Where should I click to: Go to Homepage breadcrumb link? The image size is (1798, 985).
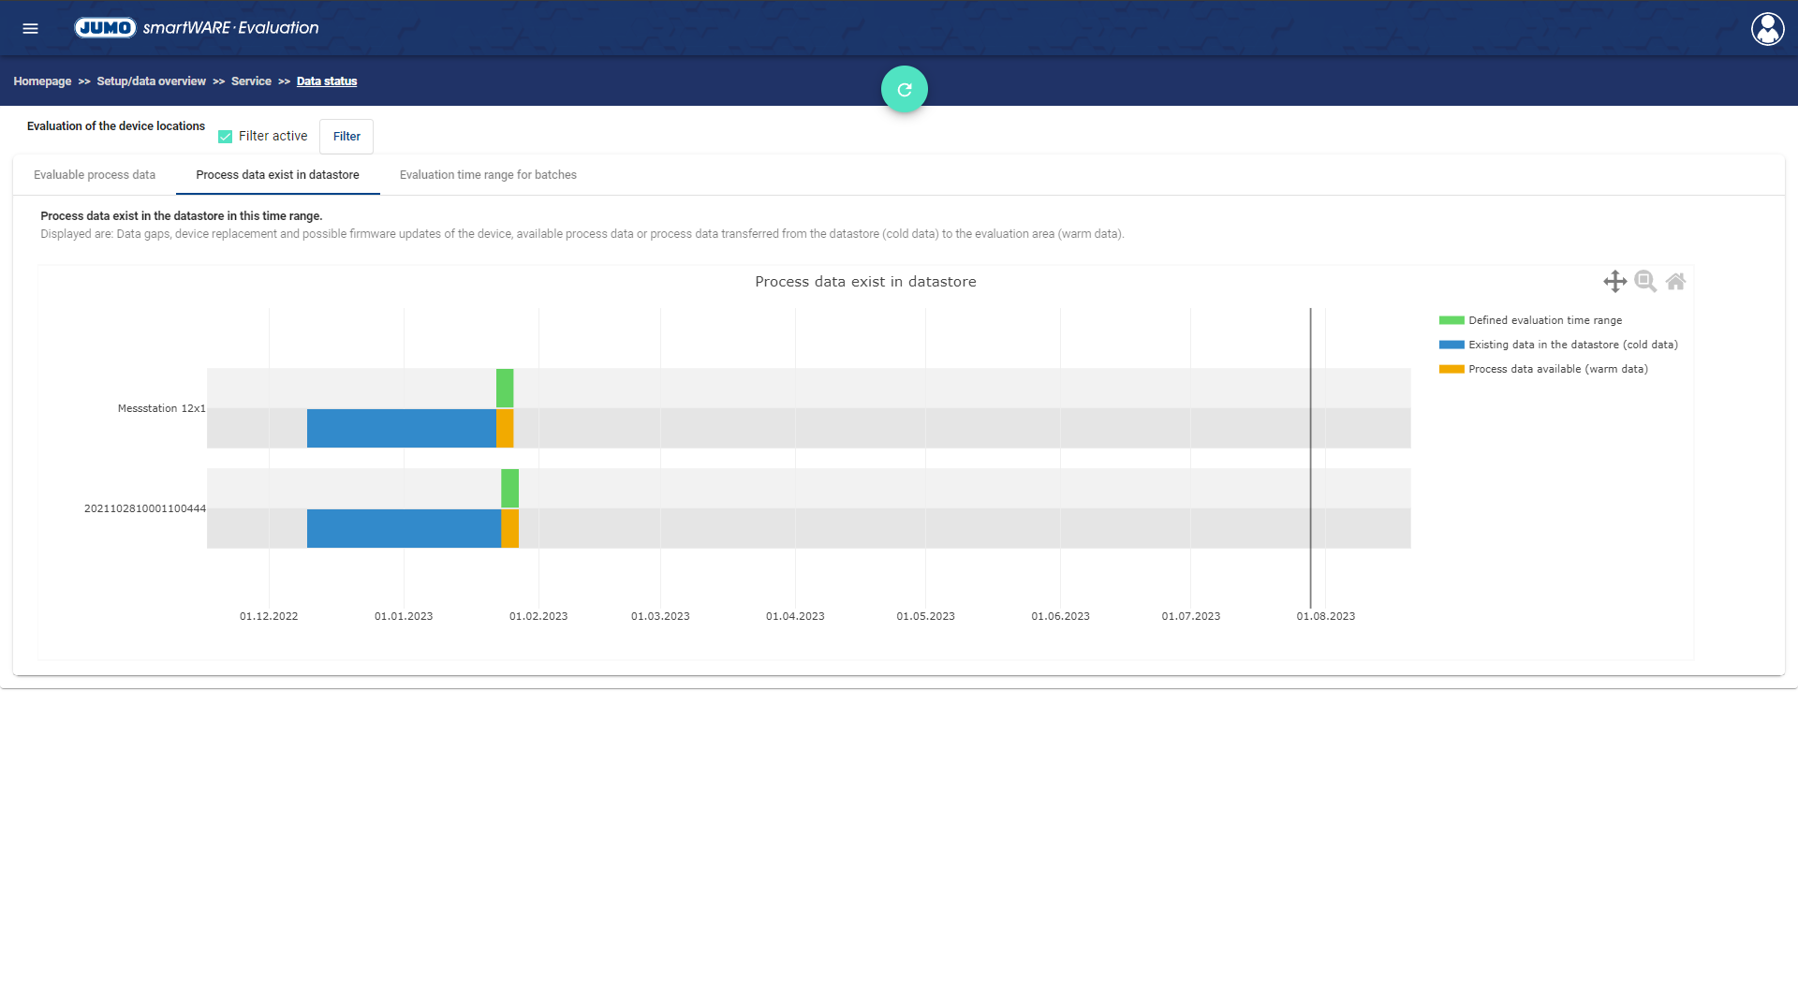click(42, 81)
